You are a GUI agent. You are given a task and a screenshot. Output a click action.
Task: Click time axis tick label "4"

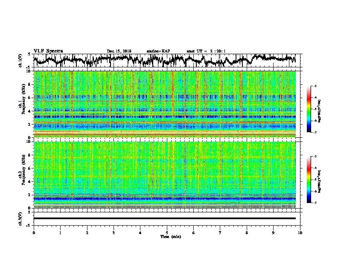140,233
